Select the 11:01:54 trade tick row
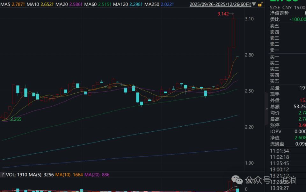Screen dimensions: 306x192 pyautogui.click(x=288, y=151)
